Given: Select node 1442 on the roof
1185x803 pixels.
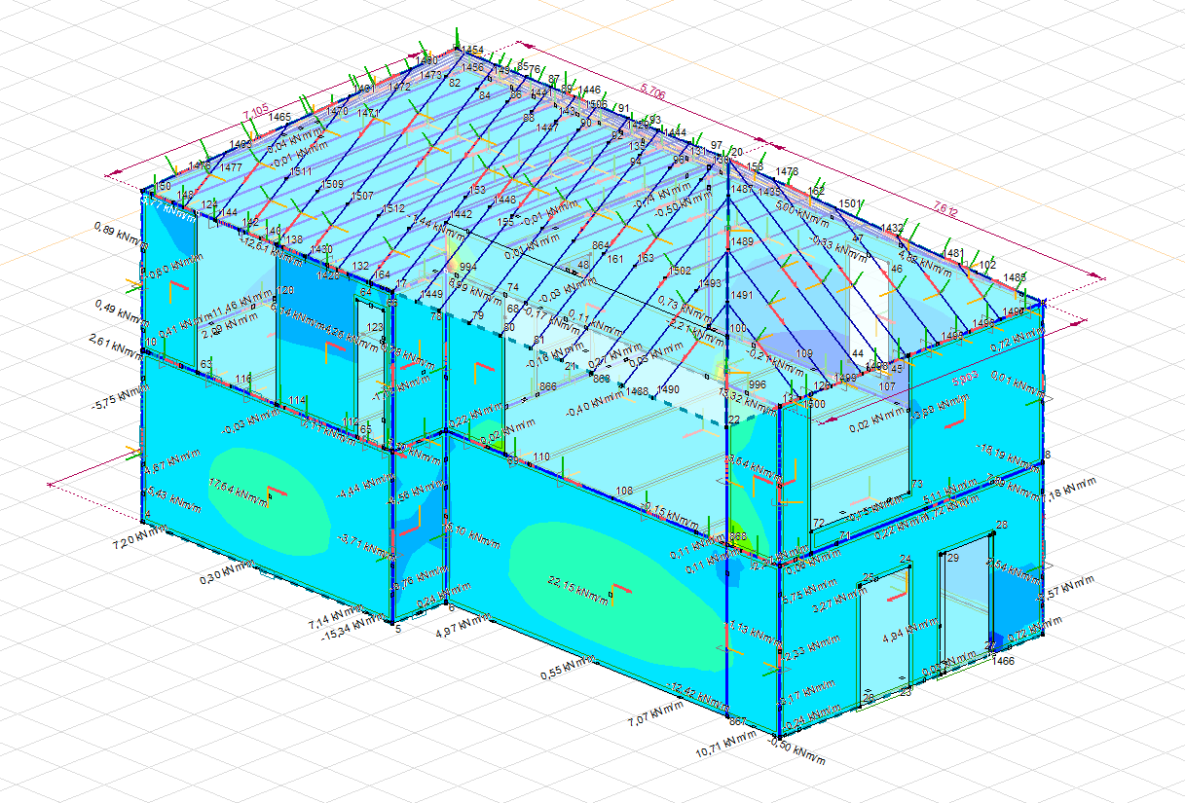Looking at the screenshot, I should pos(461,213).
